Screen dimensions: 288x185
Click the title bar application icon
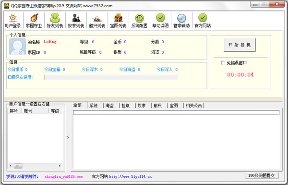[6, 6]
